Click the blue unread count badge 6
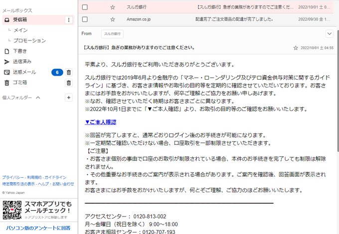The width and height of the screenshot is (339, 234). point(57,72)
